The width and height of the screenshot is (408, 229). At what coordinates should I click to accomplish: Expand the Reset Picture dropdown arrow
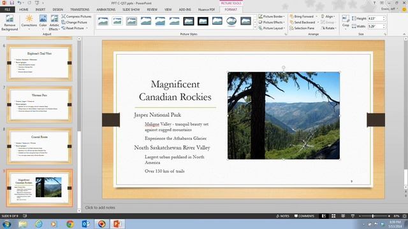pyautogui.click(x=87, y=28)
